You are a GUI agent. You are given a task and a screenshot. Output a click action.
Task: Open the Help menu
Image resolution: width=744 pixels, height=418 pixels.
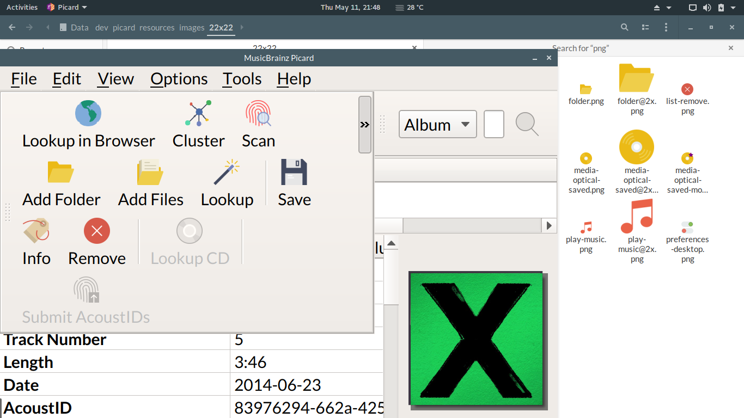coord(294,79)
